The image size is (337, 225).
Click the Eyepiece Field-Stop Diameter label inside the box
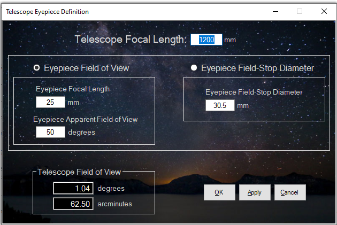[254, 92]
